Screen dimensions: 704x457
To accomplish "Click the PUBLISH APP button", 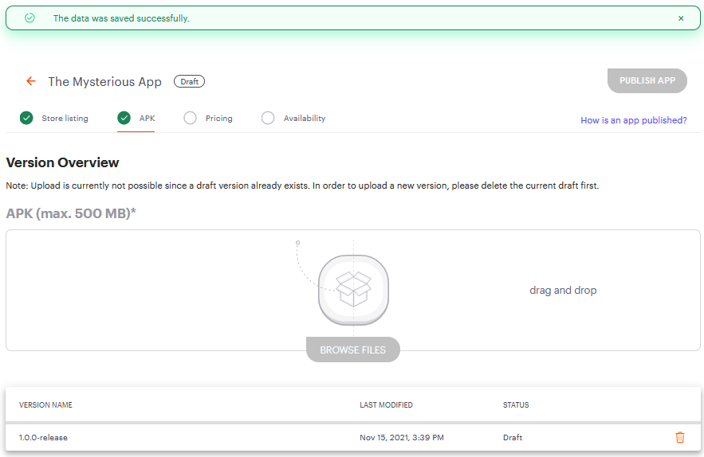I will [x=647, y=80].
